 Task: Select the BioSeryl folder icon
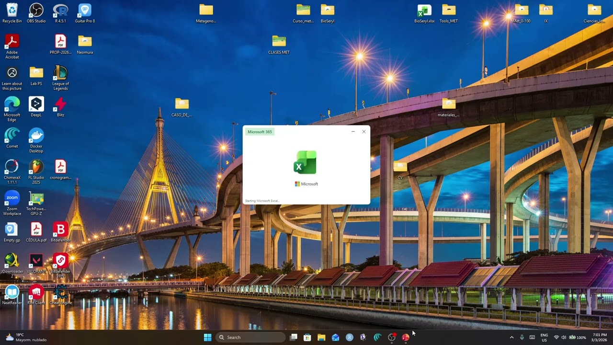tap(328, 13)
